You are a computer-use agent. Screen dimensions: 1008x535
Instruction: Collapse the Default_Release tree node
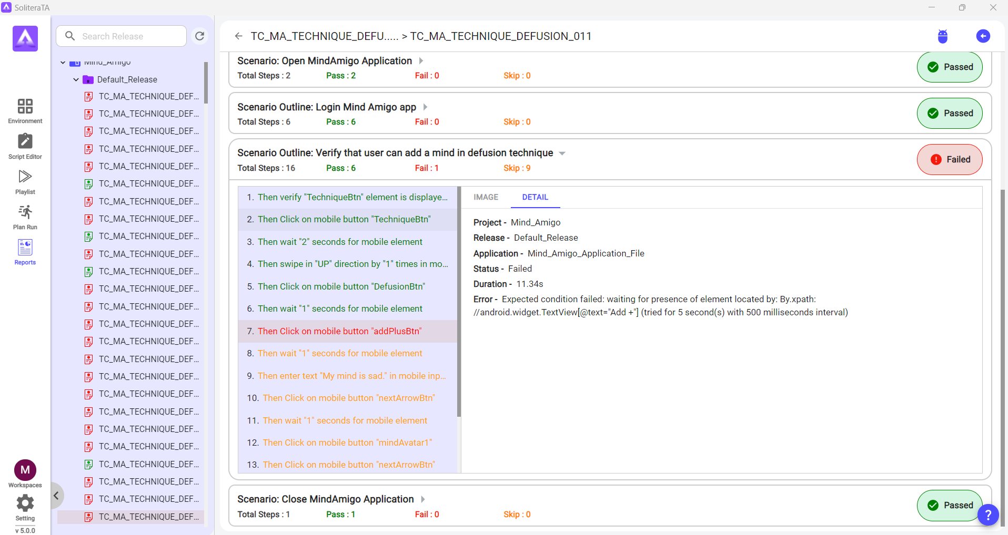76,79
